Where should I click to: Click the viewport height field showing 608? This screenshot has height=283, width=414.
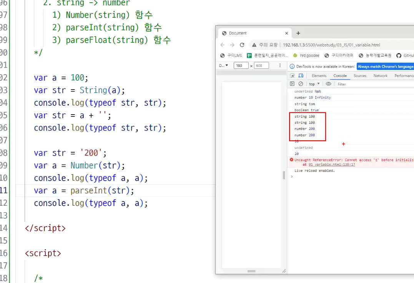pos(261,65)
